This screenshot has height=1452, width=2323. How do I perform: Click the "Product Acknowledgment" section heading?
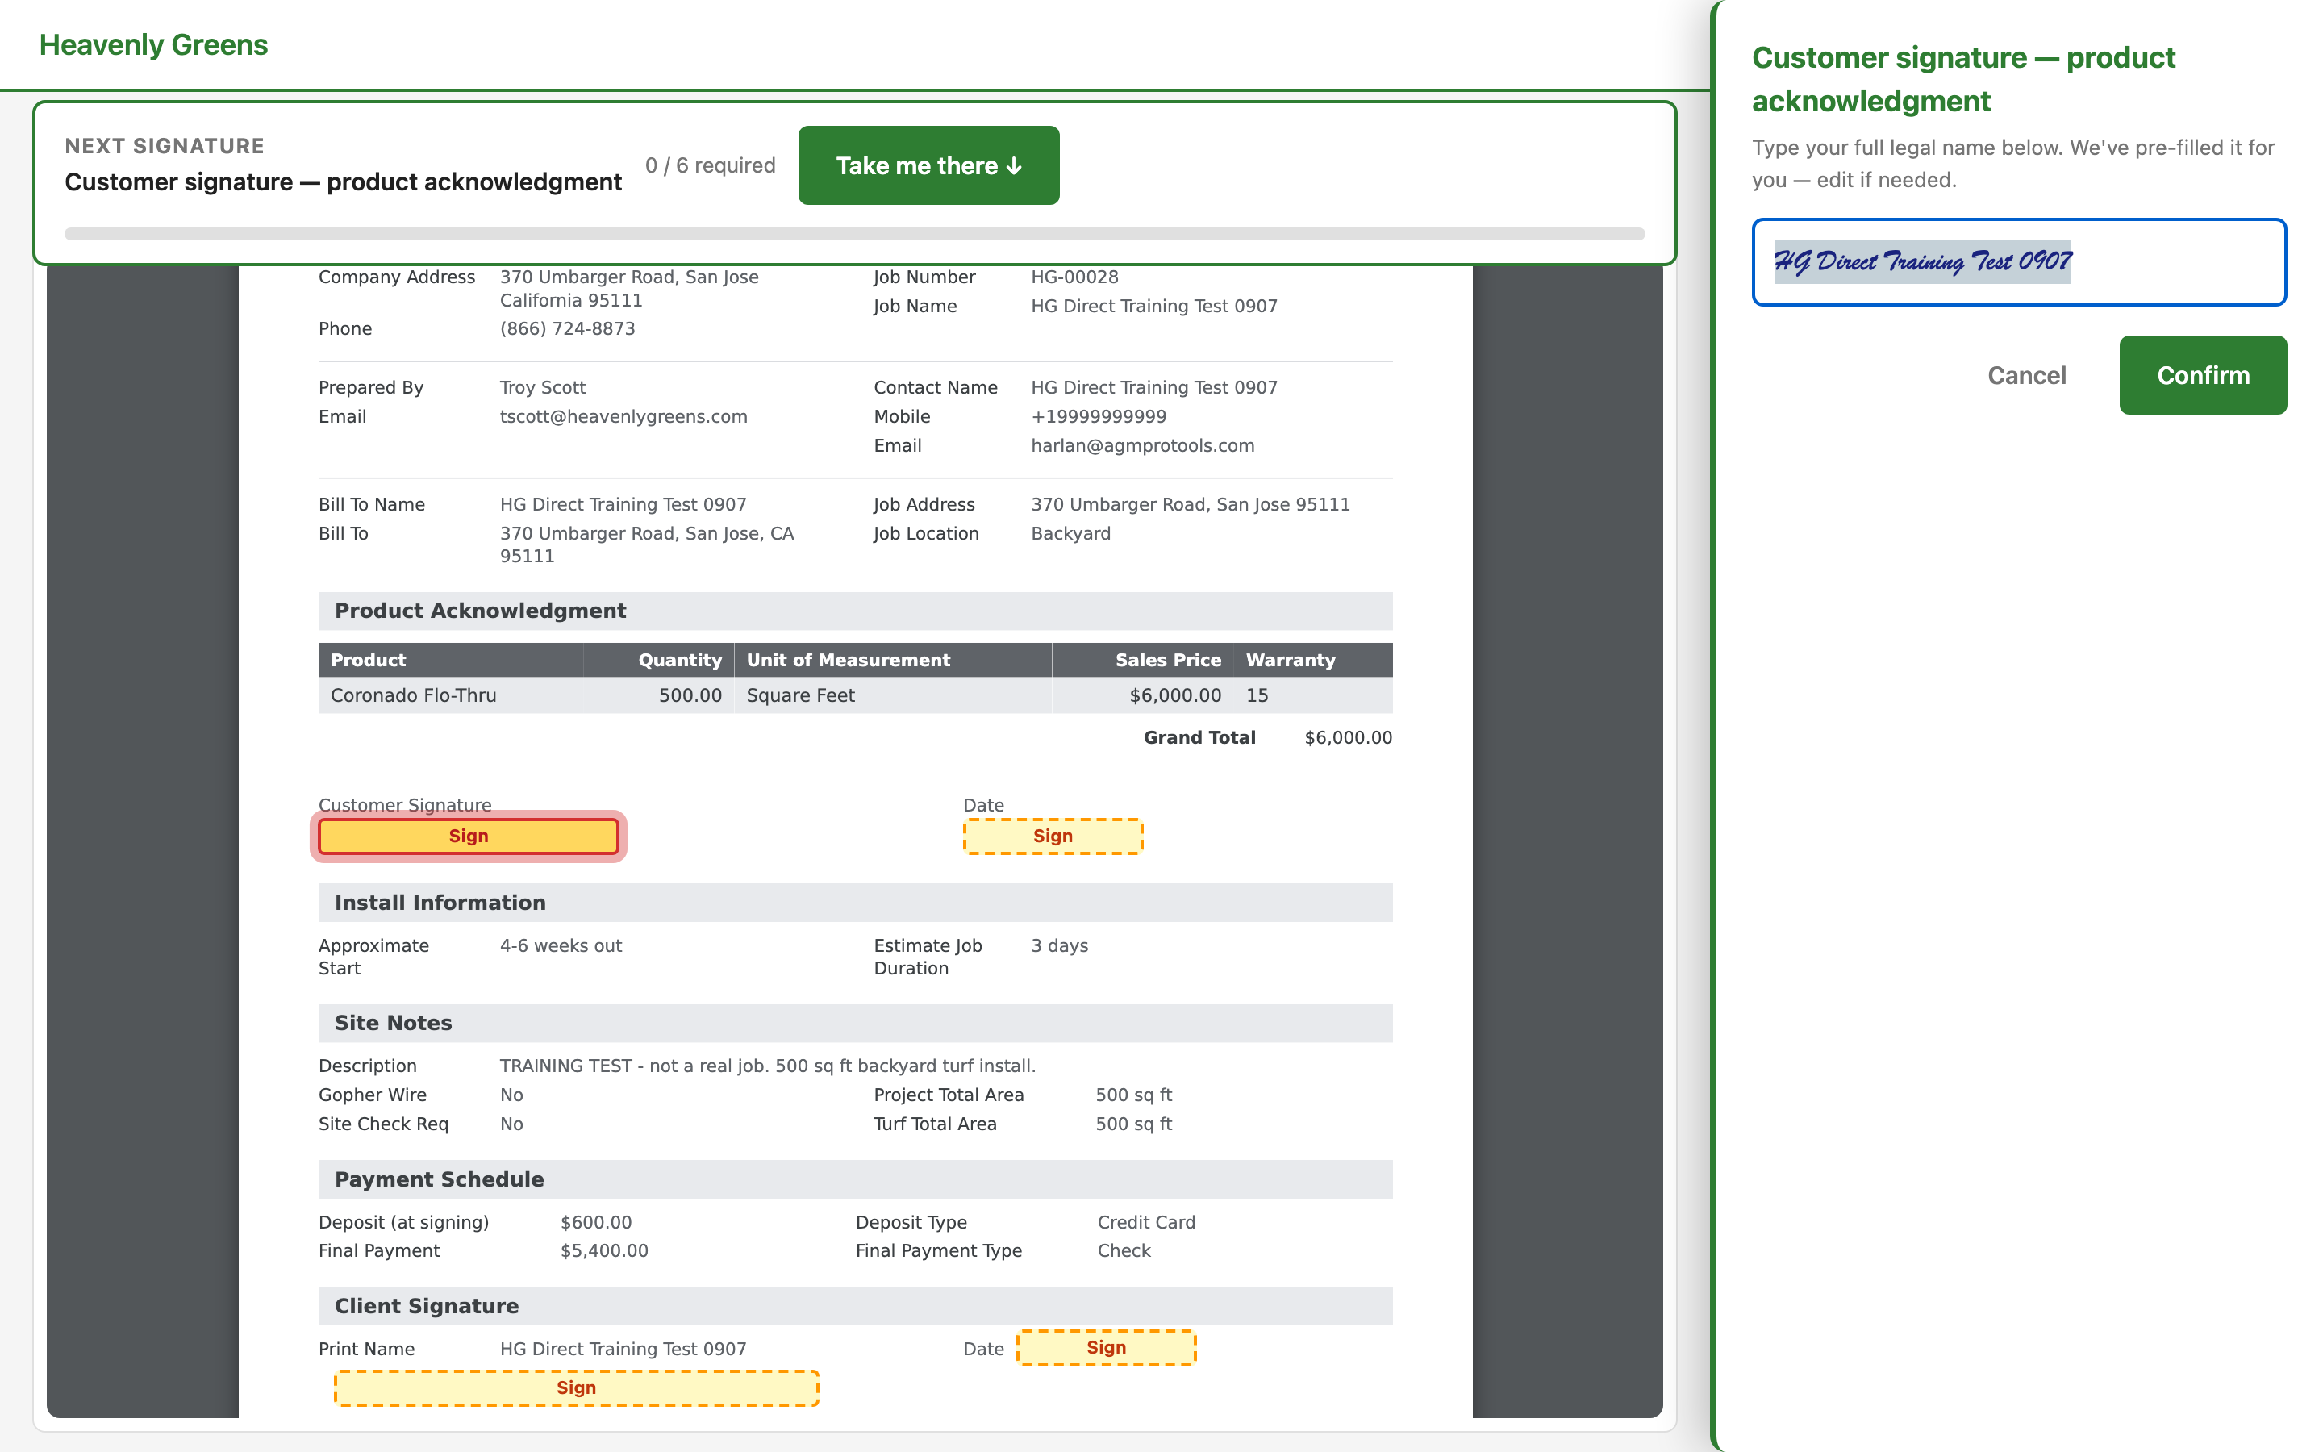(480, 611)
